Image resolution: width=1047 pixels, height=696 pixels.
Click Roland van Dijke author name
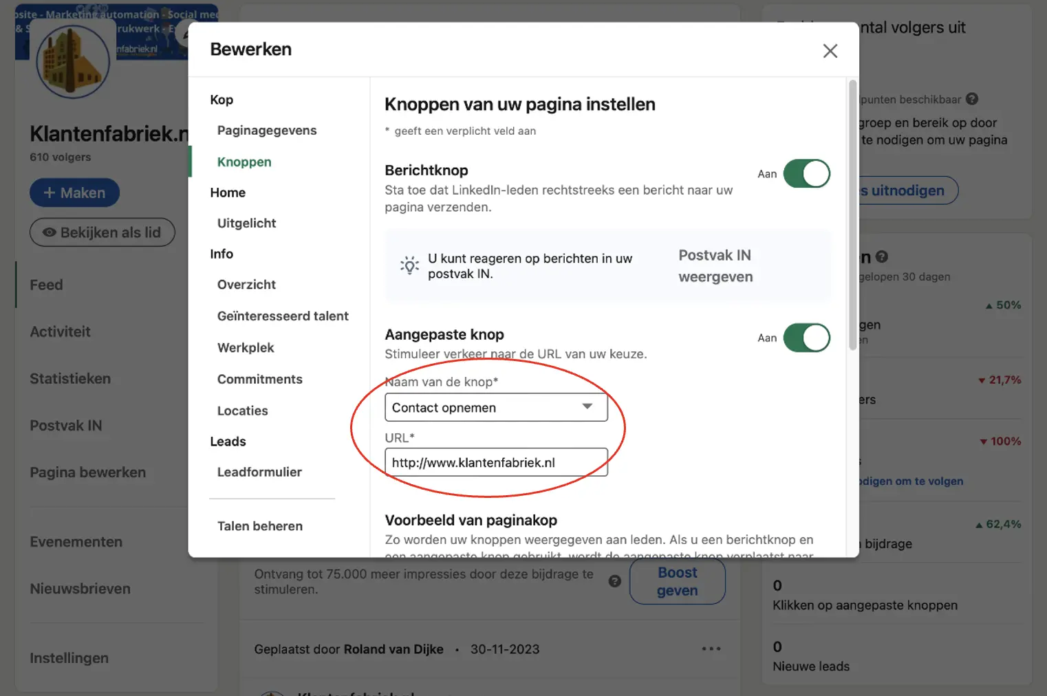point(393,649)
